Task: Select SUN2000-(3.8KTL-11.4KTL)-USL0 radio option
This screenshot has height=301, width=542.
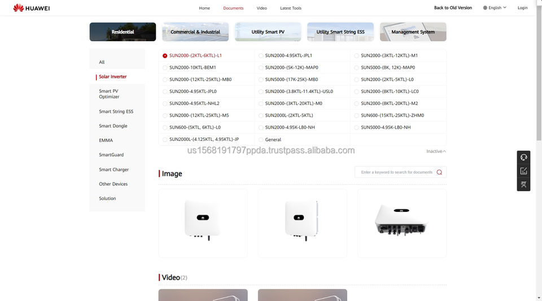Action: (x=261, y=91)
